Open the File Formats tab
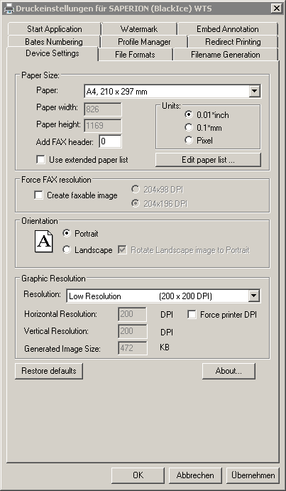Screen dimensions: 286x491 coord(135,55)
